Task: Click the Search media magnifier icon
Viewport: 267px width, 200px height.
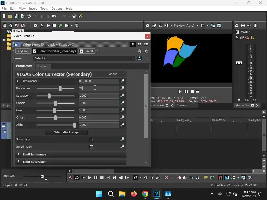Action: [x=77, y=26]
